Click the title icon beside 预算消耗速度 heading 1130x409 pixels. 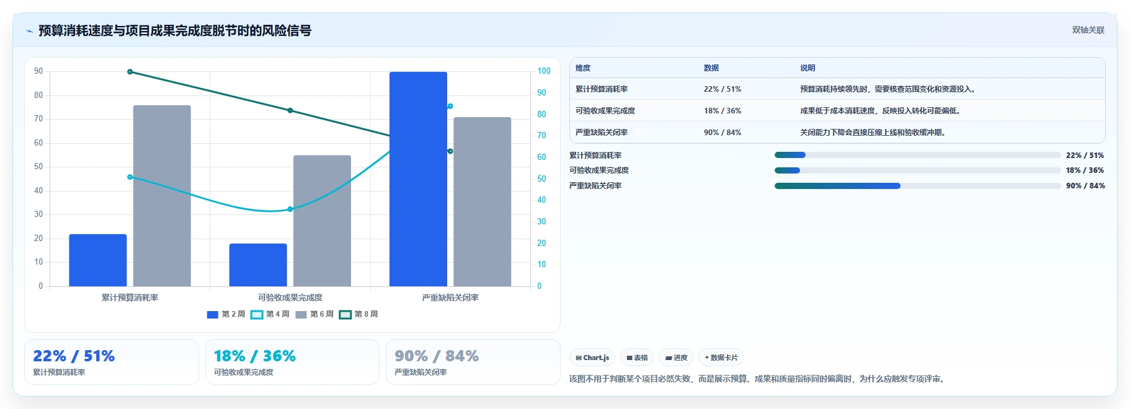(29, 31)
